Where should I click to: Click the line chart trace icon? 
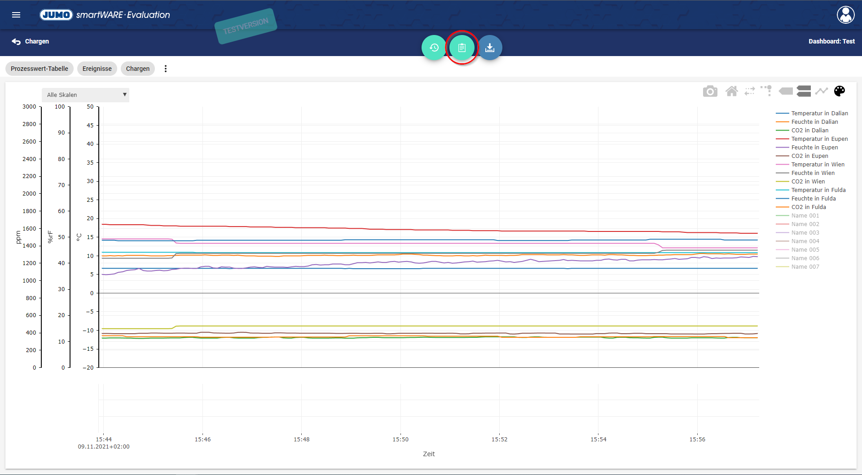[822, 92]
